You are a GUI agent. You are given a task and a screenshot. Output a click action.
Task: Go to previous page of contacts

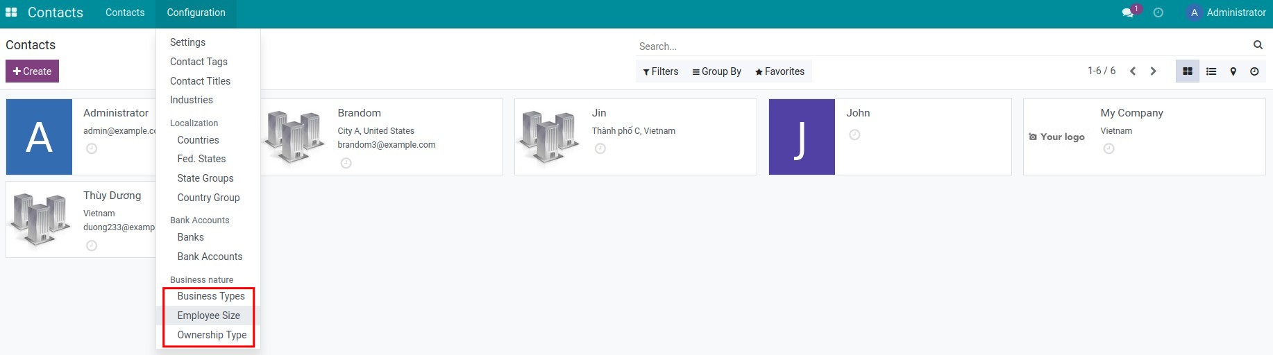(1133, 71)
